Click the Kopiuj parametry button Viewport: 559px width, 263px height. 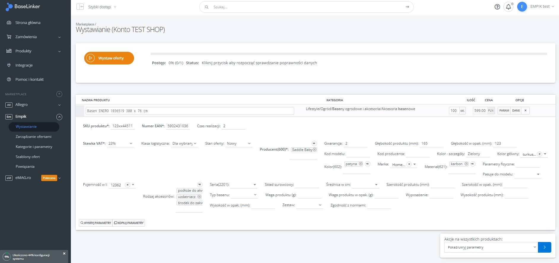[129, 223]
